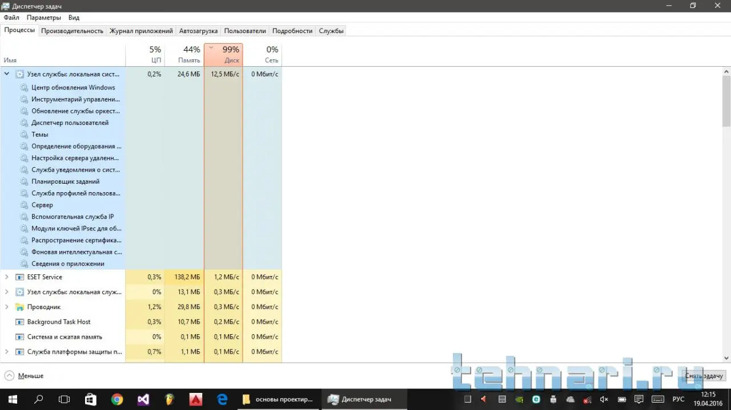Open Task View on taskbar
This screenshot has width=731, height=410.
coord(65,399)
